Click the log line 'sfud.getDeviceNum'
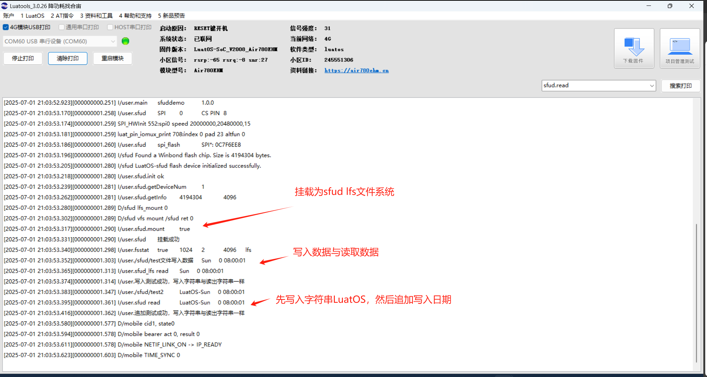Image resolution: width=707 pixels, height=377 pixels. click(104, 187)
